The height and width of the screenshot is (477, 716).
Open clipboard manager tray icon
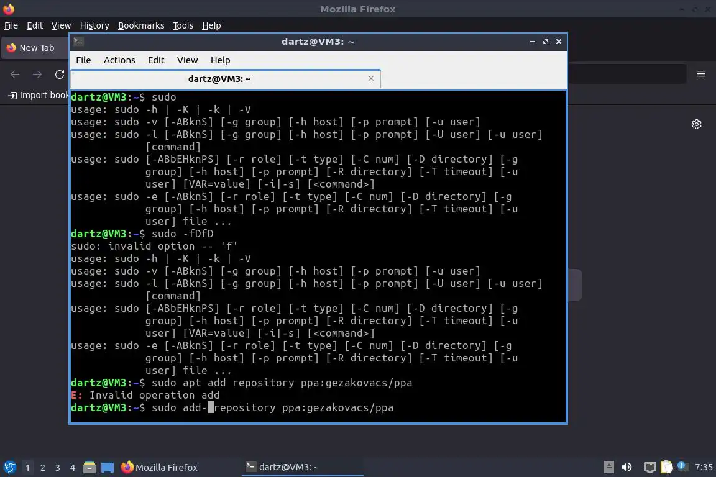pyautogui.click(x=667, y=467)
